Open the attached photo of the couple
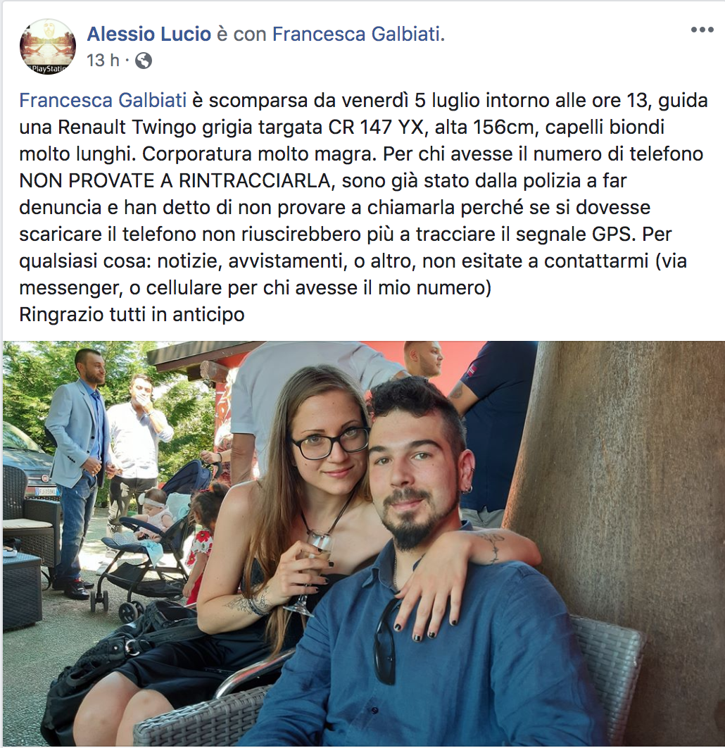This screenshot has width=725, height=748. pyautogui.click(x=364, y=543)
